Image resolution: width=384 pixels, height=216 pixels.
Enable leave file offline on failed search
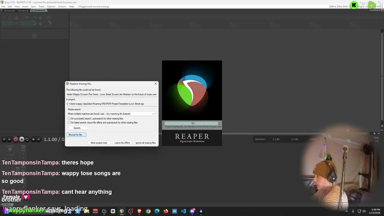click(69, 122)
